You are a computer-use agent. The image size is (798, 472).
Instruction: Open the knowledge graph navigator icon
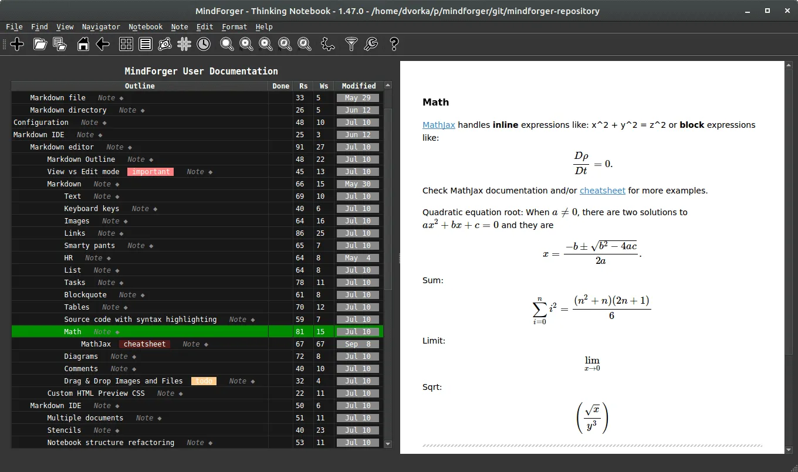[x=165, y=44]
